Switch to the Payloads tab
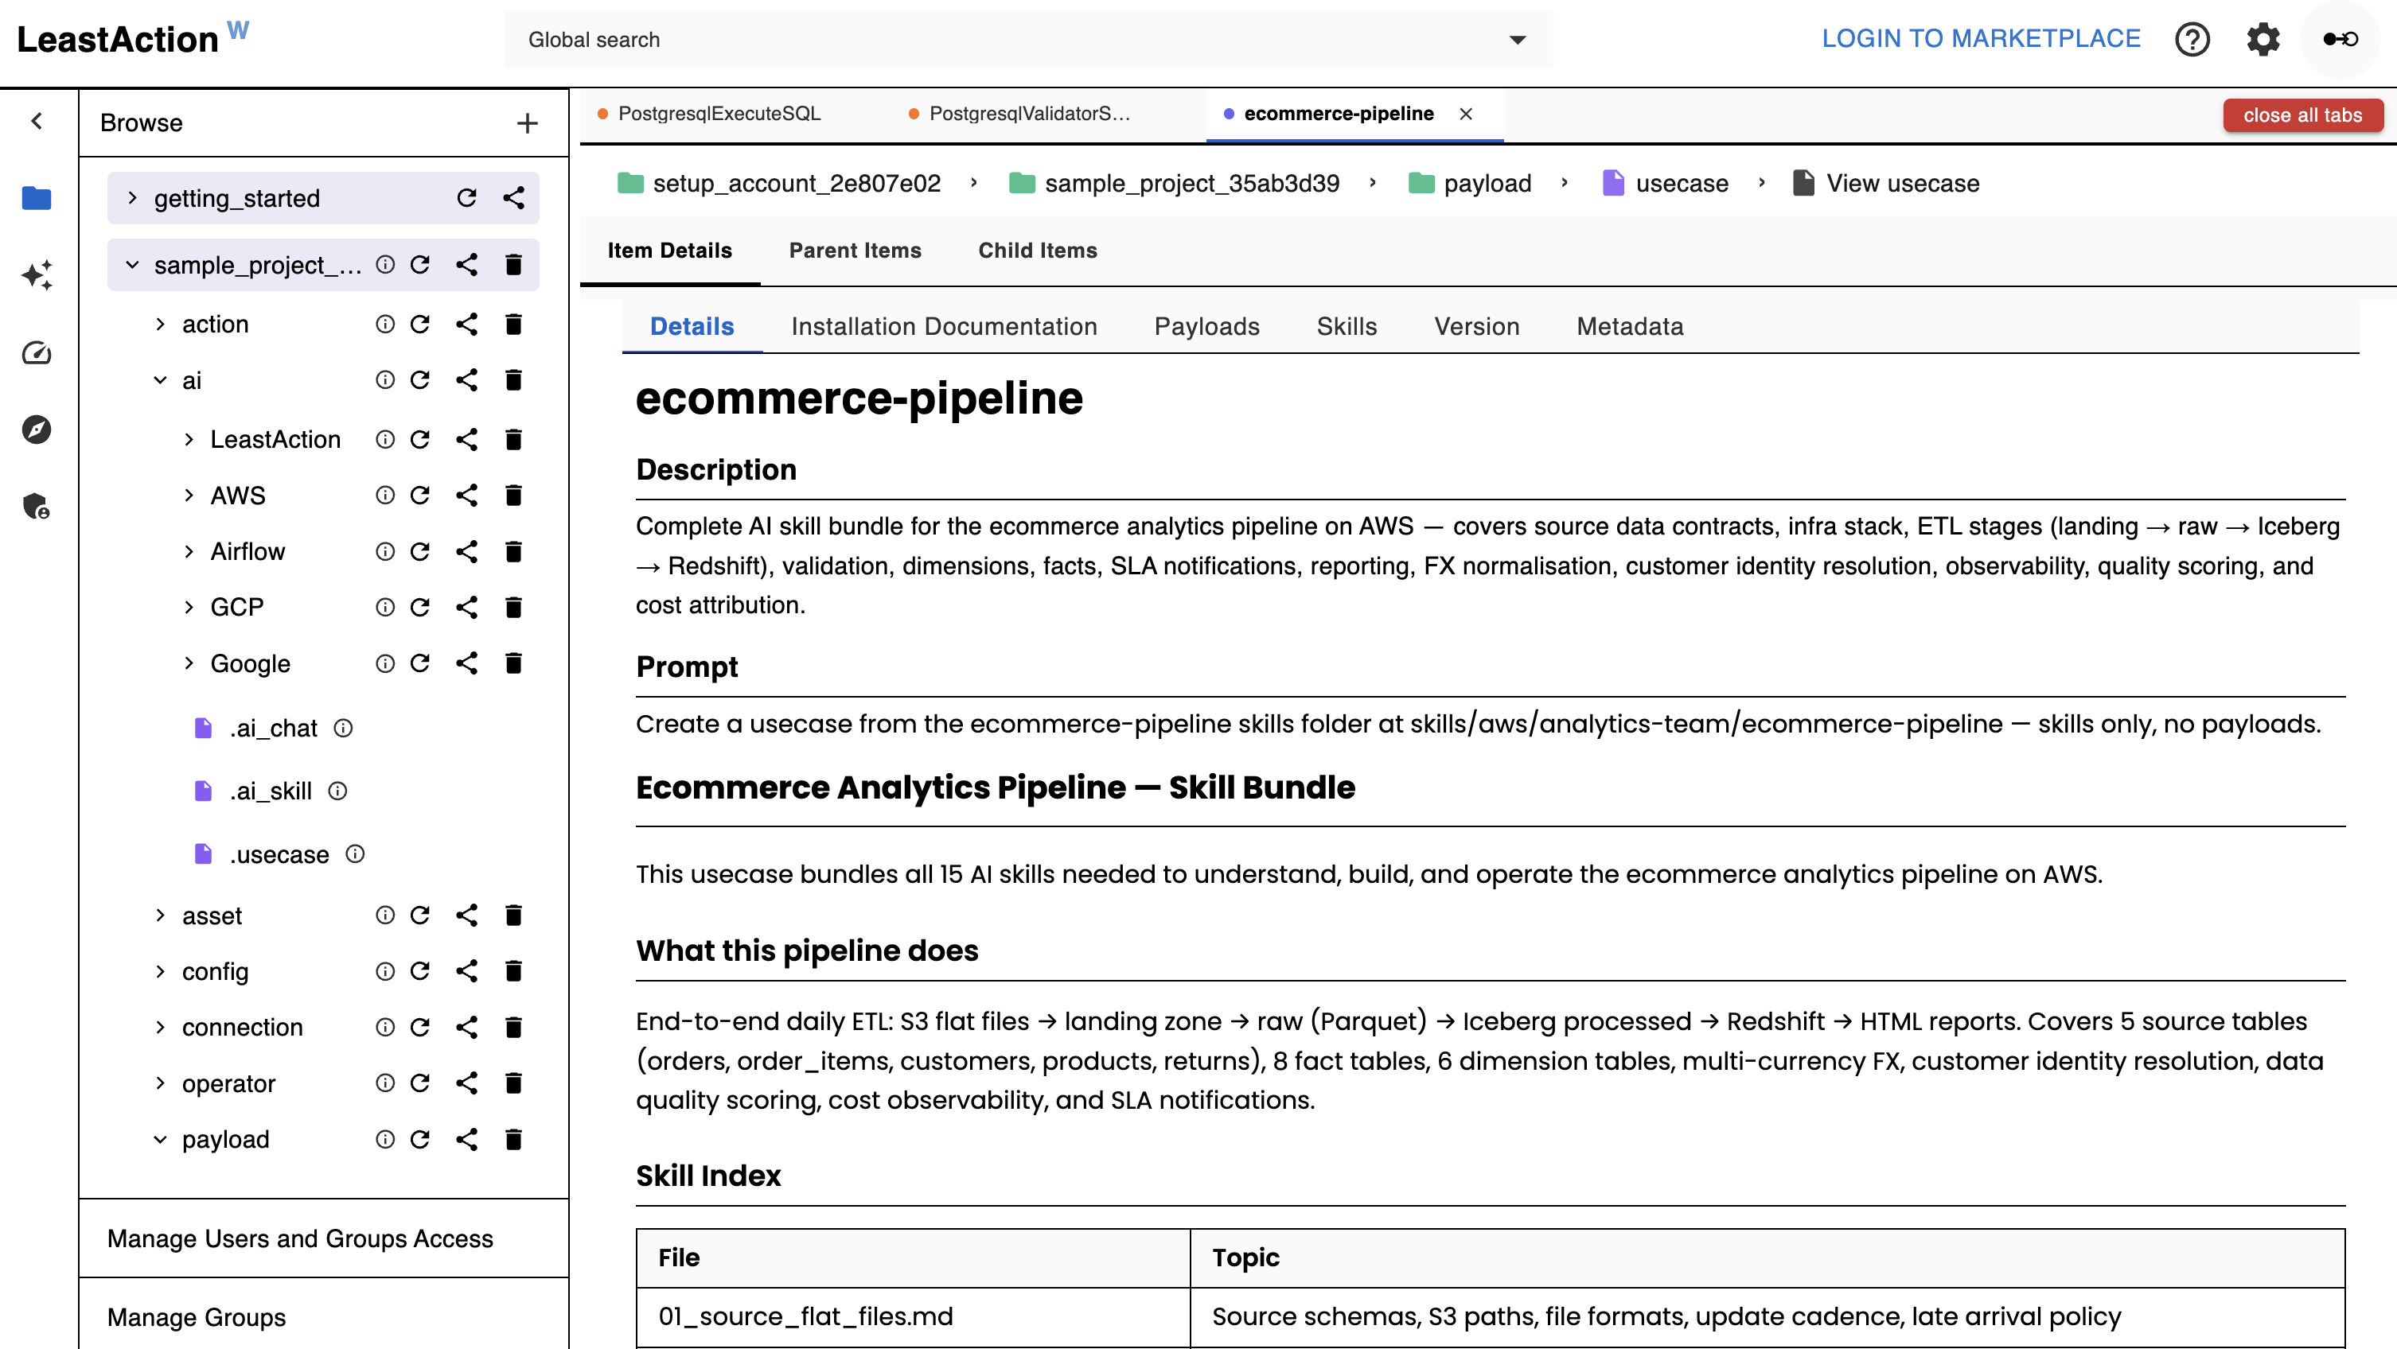2397x1349 pixels. 1207,327
